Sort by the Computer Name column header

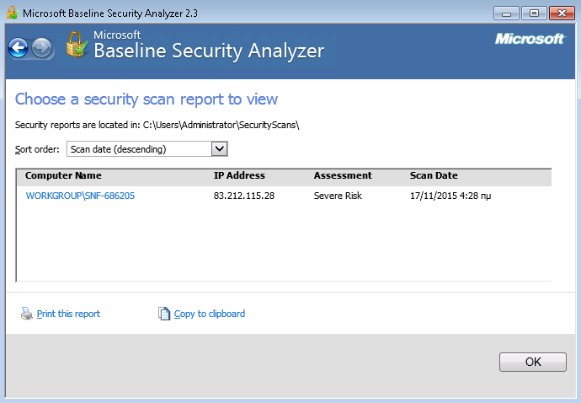(63, 175)
